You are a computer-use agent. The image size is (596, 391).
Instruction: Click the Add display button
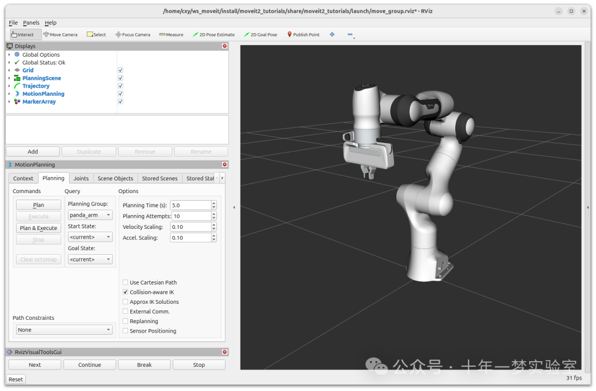[33, 152]
